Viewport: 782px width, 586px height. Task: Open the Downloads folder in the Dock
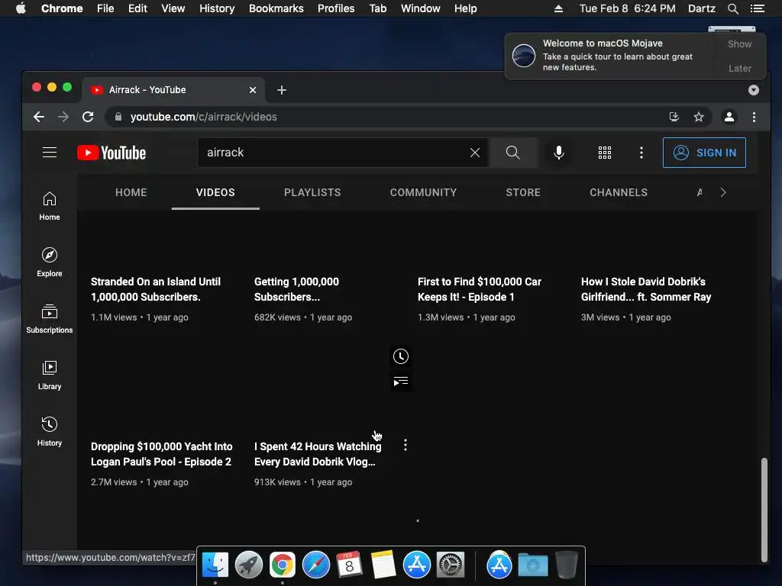click(x=532, y=565)
